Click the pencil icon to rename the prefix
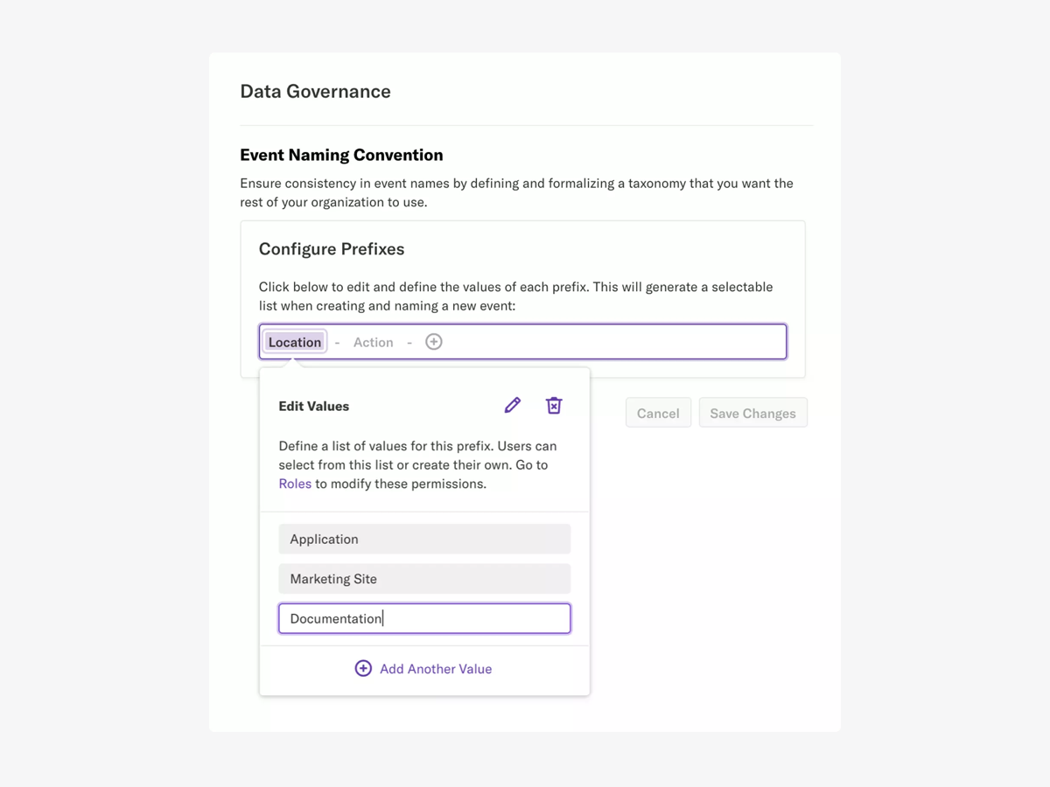Viewport: 1050px width, 787px height. (x=512, y=405)
